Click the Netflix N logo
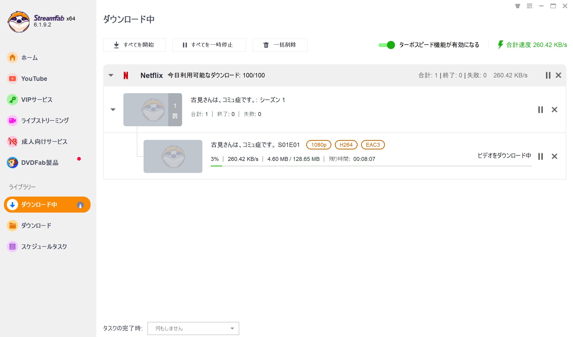 [126, 75]
